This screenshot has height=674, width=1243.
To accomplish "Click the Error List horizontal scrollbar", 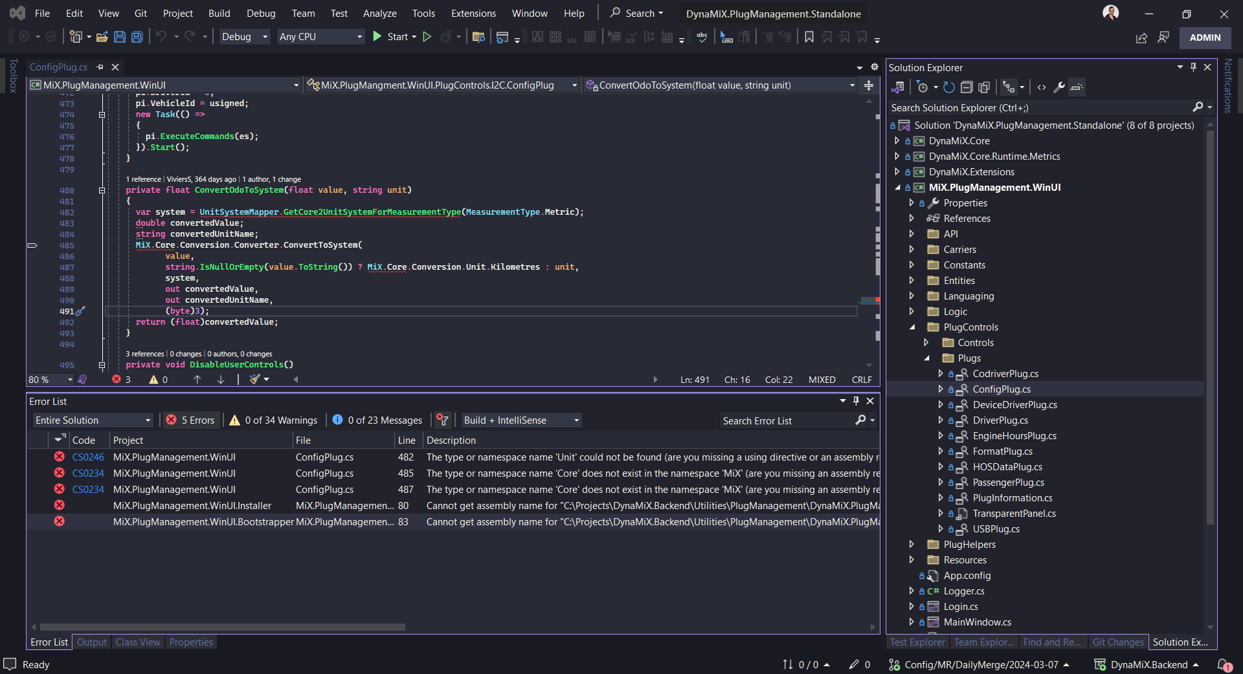I will point(222,627).
